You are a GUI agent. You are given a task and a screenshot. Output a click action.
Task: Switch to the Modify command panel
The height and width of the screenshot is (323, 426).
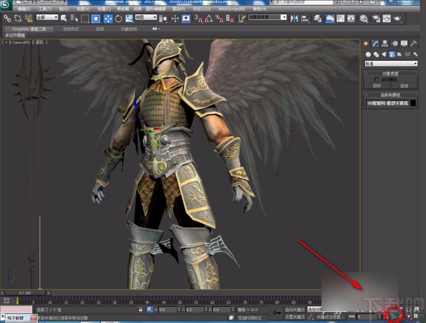376,43
